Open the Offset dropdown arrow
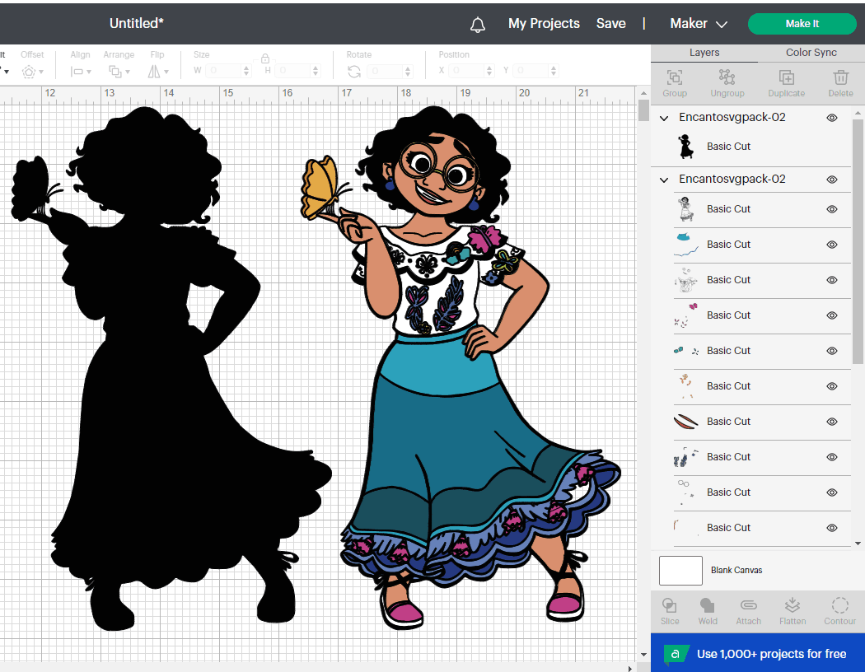The height and width of the screenshot is (672, 865). [41, 72]
